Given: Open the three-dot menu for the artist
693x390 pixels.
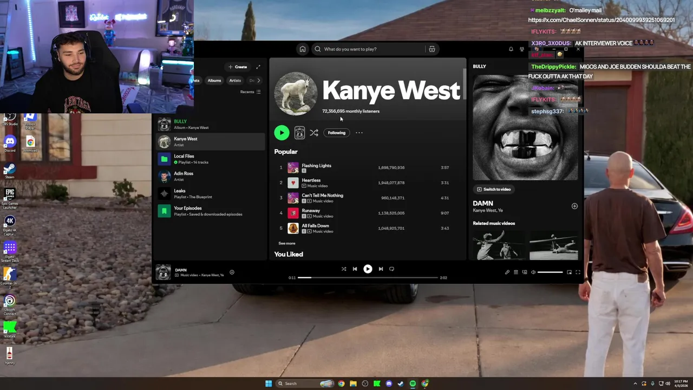Looking at the screenshot, I should coord(359,133).
